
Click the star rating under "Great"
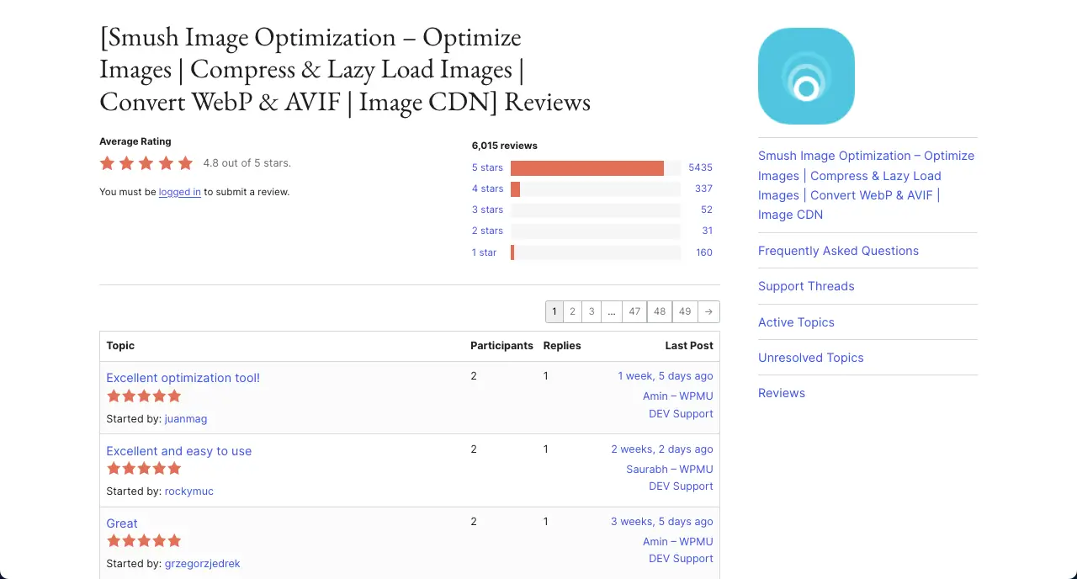[143, 540]
